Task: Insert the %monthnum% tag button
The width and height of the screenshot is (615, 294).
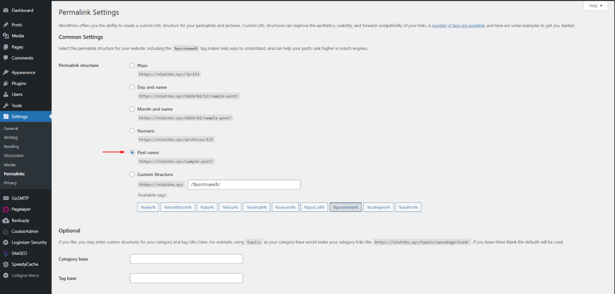Action: (178, 207)
